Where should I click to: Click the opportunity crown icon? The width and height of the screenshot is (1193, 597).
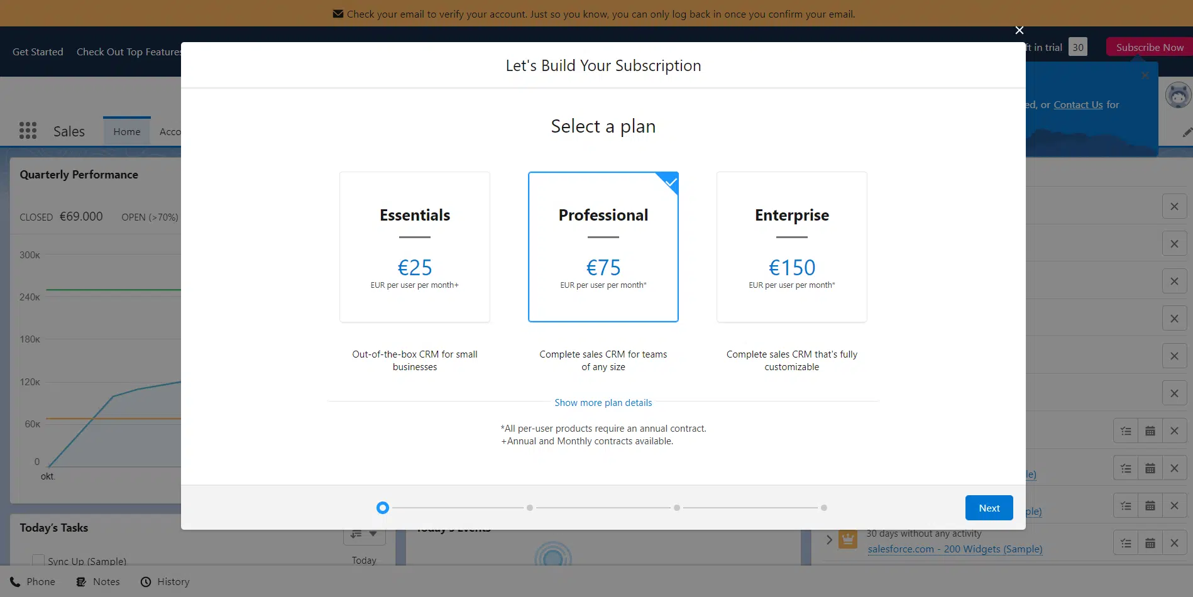(848, 539)
